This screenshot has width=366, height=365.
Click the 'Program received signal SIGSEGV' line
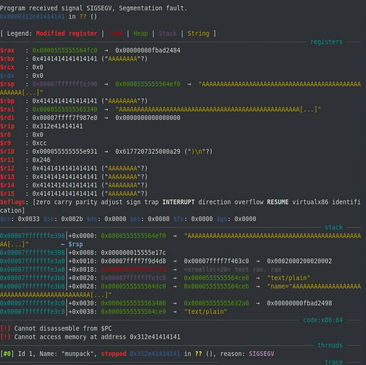pos(94,8)
